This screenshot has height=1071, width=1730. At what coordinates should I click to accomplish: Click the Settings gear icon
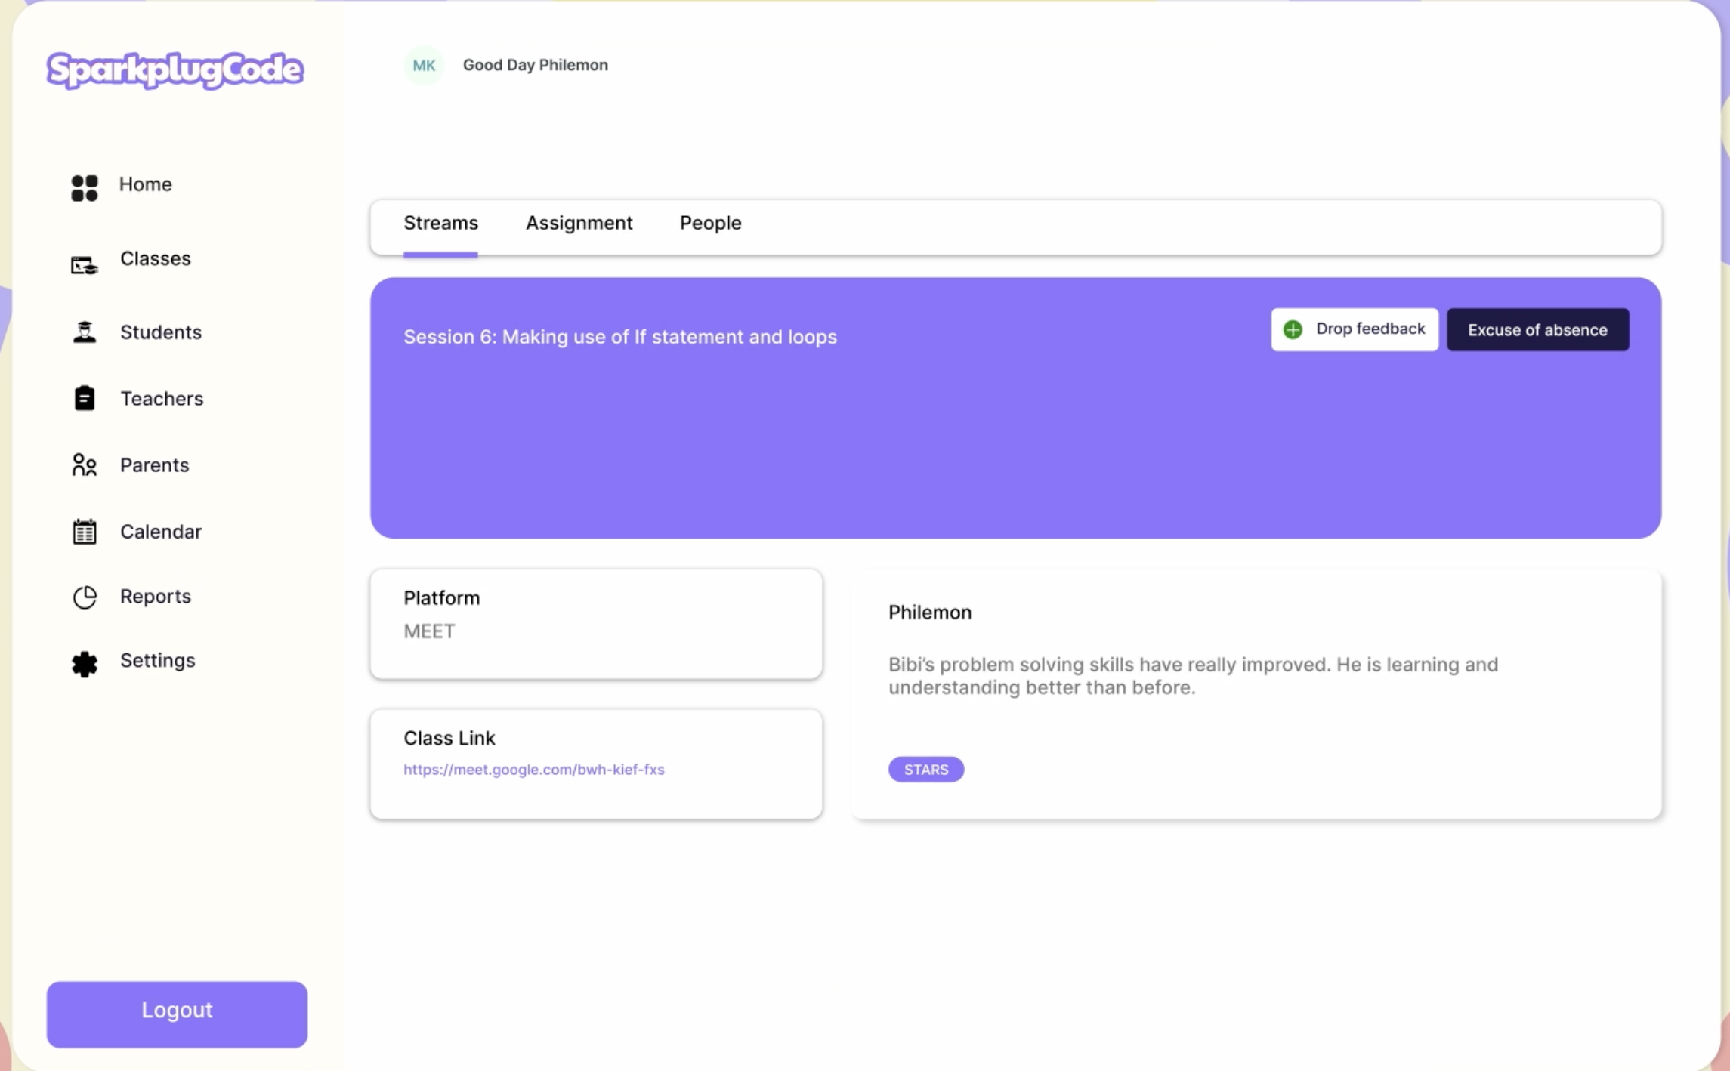tap(85, 663)
